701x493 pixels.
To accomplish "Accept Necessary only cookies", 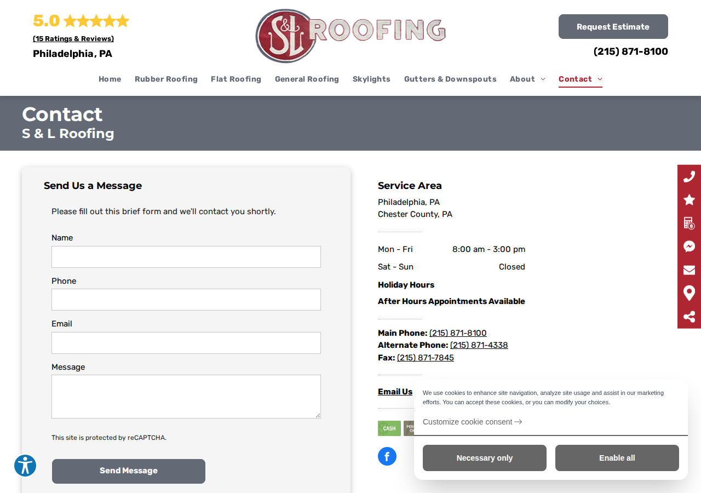I will coord(485,458).
